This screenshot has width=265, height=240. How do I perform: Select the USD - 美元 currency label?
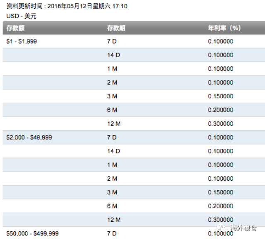coord(21,16)
